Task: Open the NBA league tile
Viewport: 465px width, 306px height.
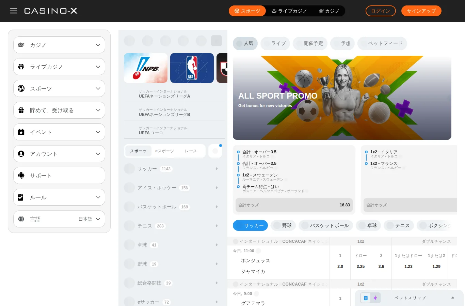Action: pos(192,68)
